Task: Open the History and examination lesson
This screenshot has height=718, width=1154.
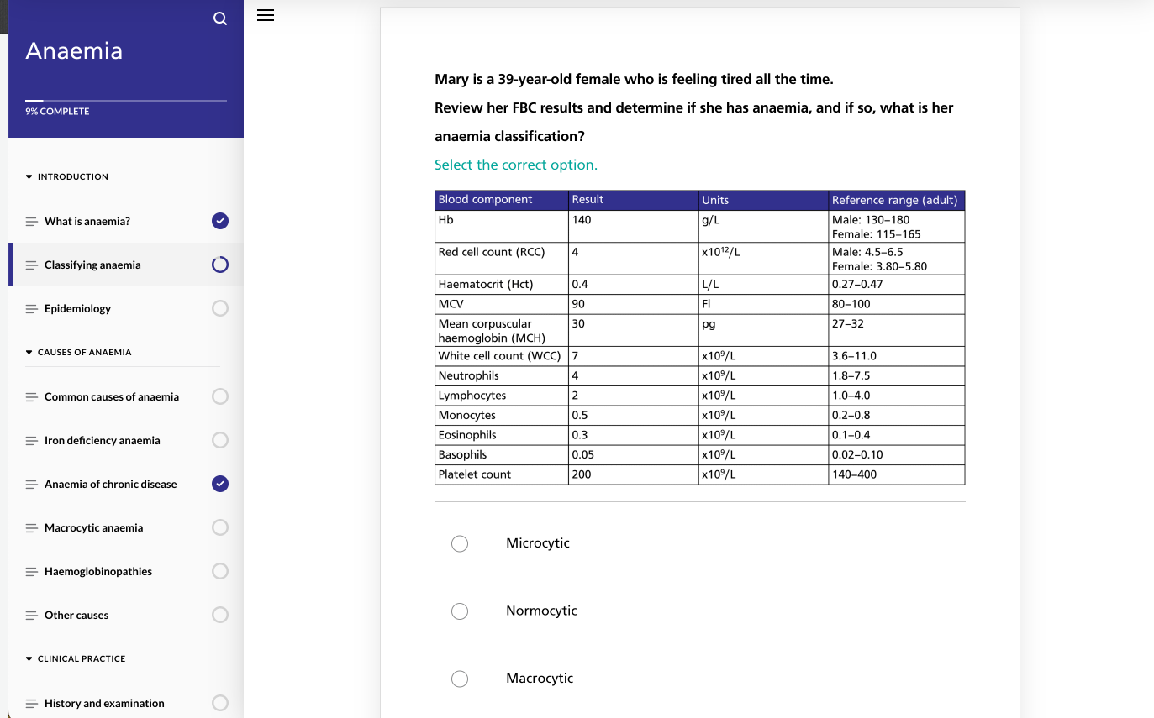Action: 104,703
